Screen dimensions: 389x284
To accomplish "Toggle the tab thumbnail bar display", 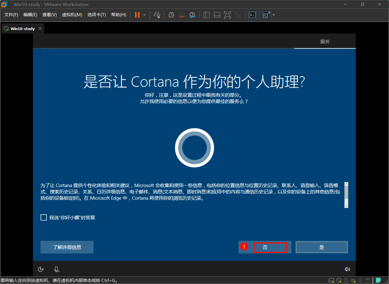I will coord(217,15).
